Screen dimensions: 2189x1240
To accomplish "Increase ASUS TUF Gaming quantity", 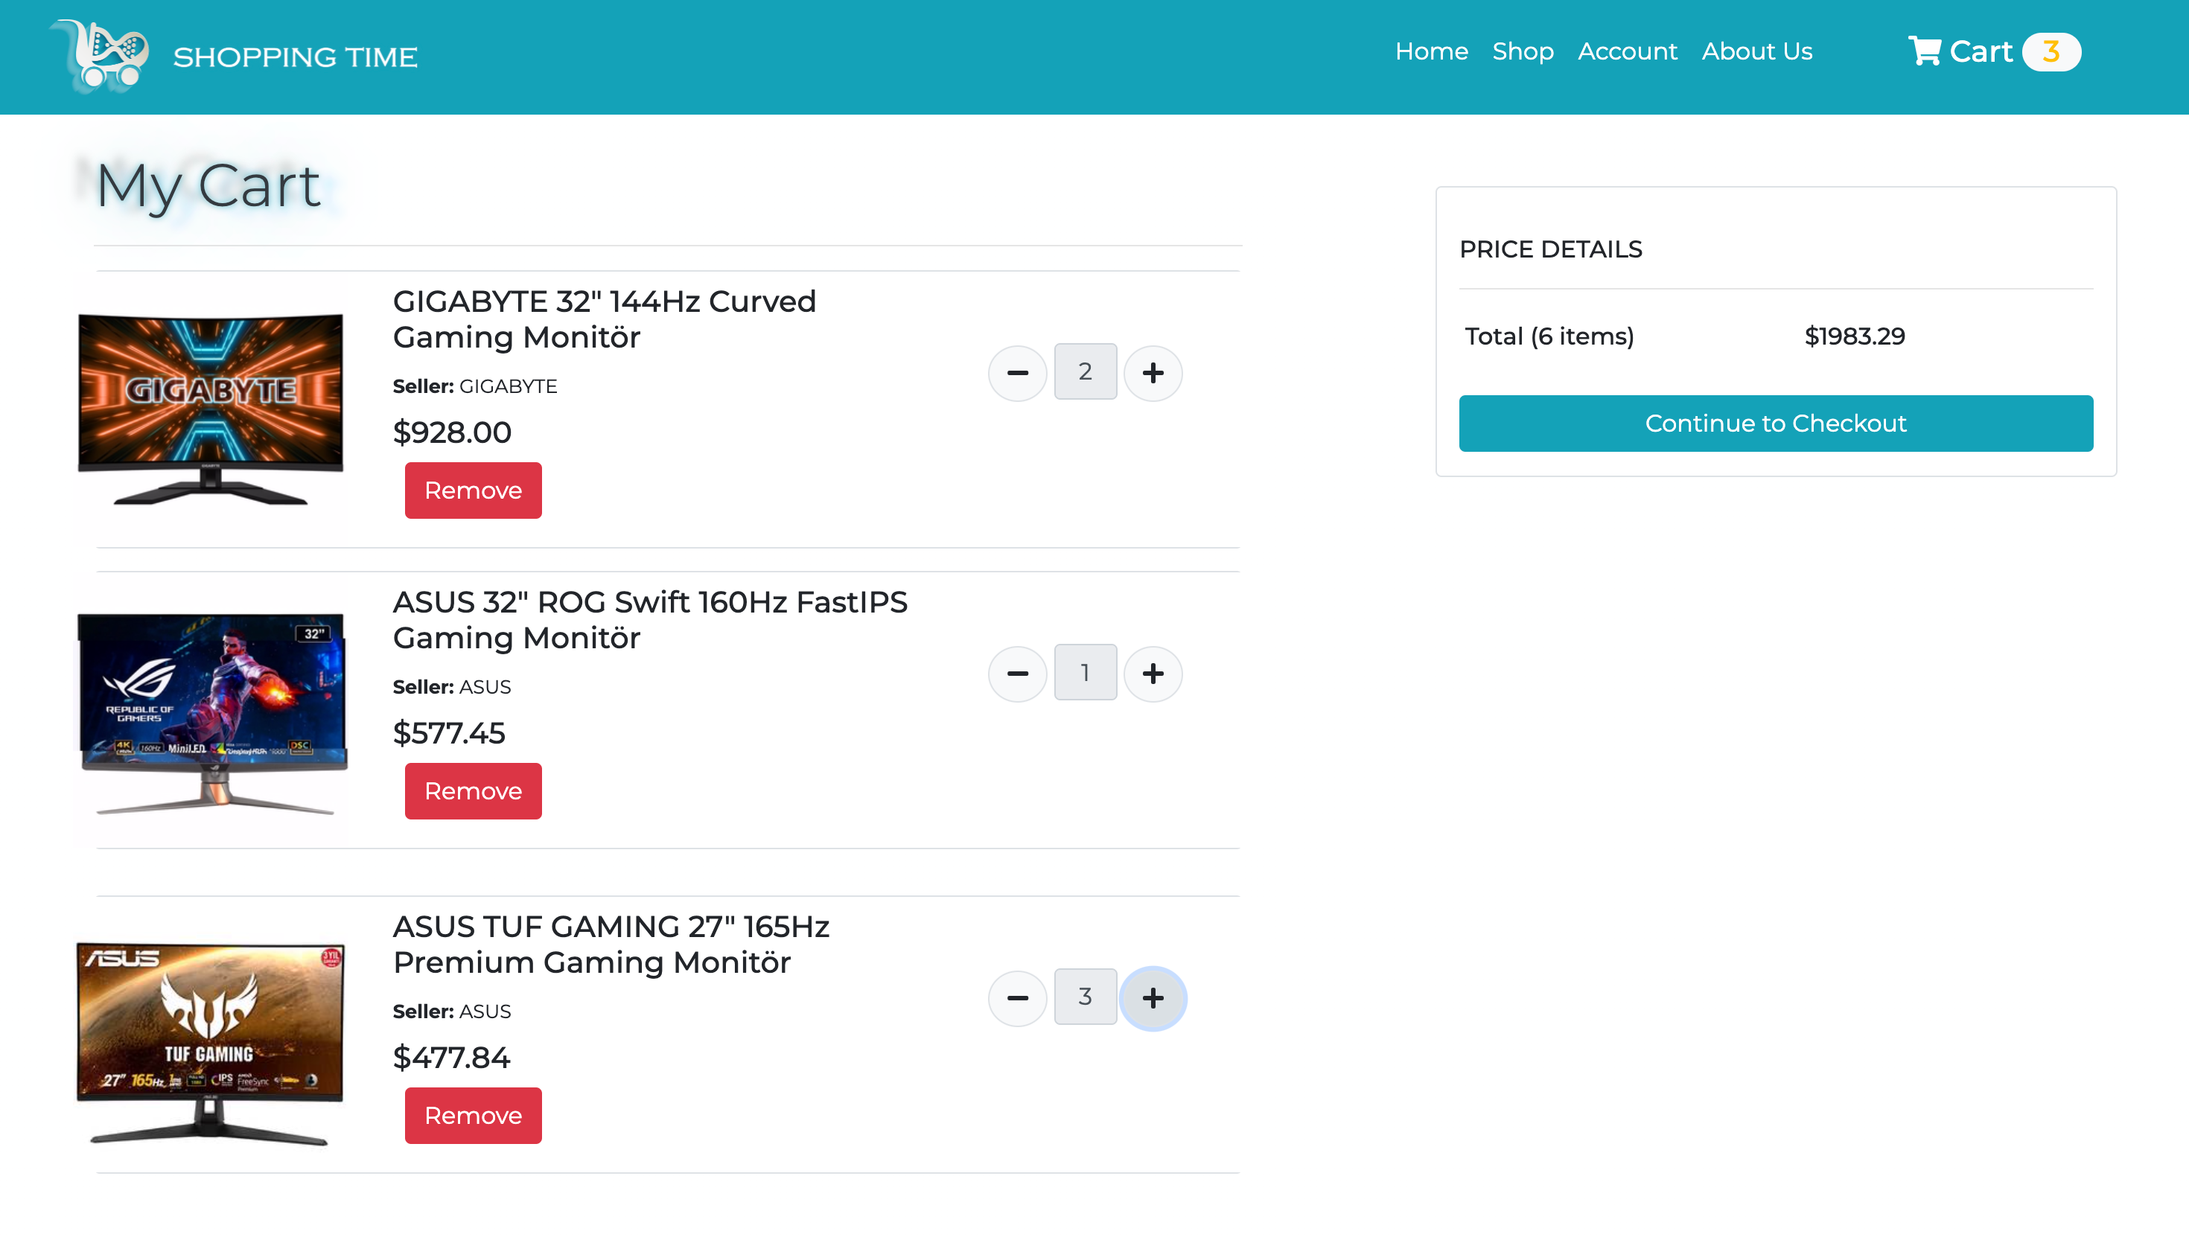I will [x=1153, y=998].
